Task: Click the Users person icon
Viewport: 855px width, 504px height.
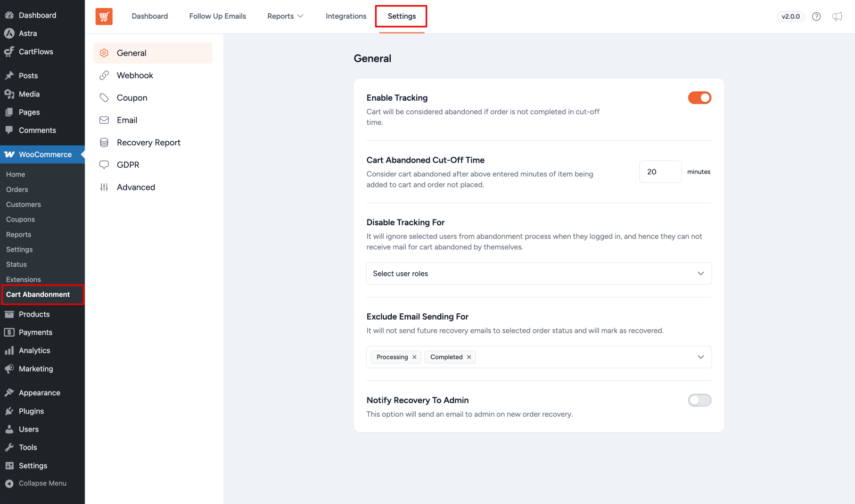Action: [x=9, y=429]
